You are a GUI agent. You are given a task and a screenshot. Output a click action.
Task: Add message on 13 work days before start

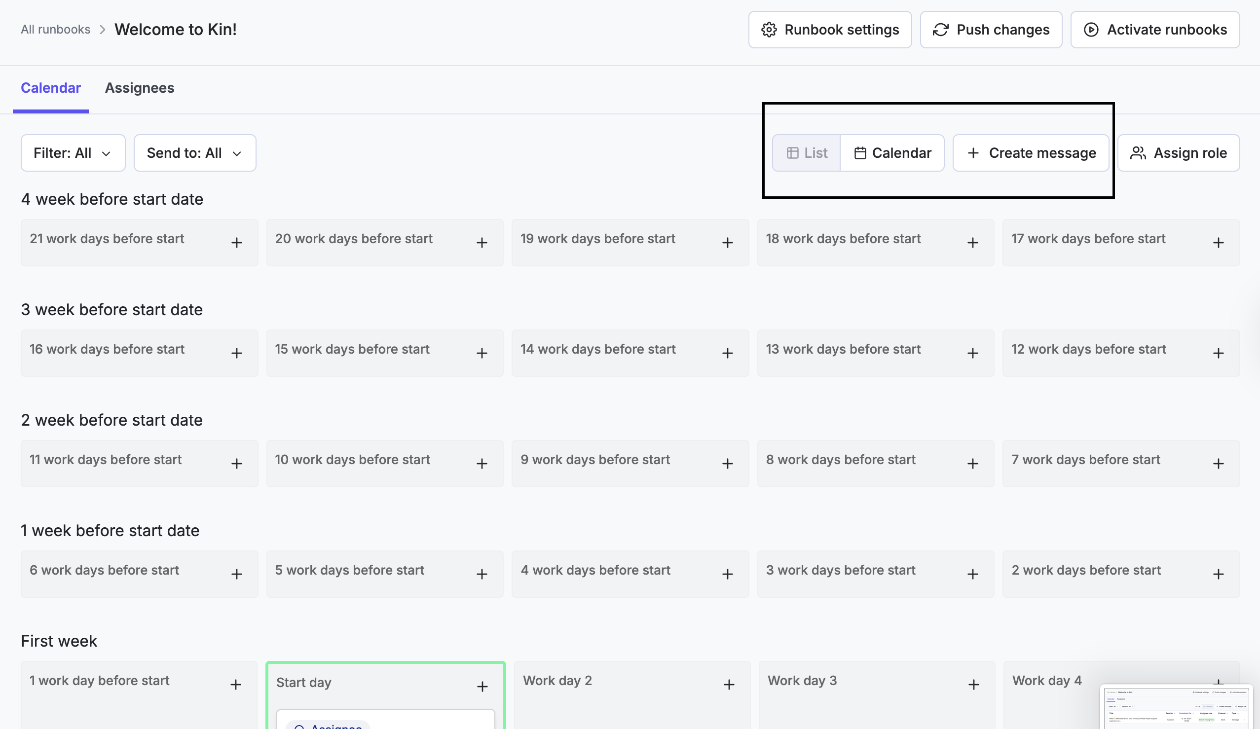pyautogui.click(x=972, y=354)
